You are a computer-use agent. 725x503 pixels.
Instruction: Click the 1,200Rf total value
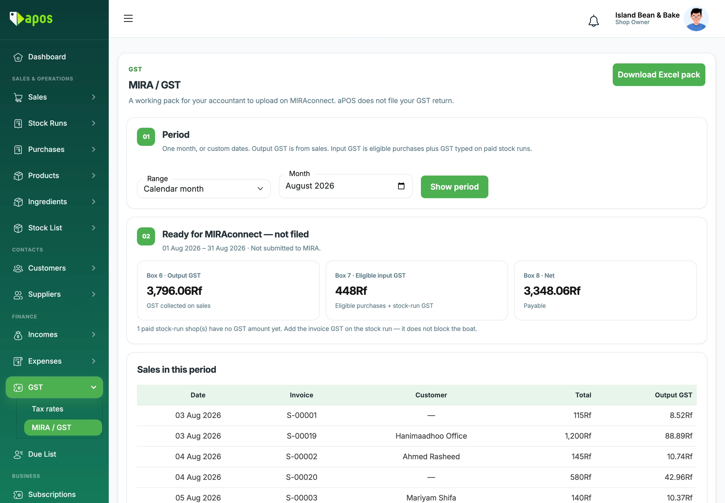pos(578,436)
